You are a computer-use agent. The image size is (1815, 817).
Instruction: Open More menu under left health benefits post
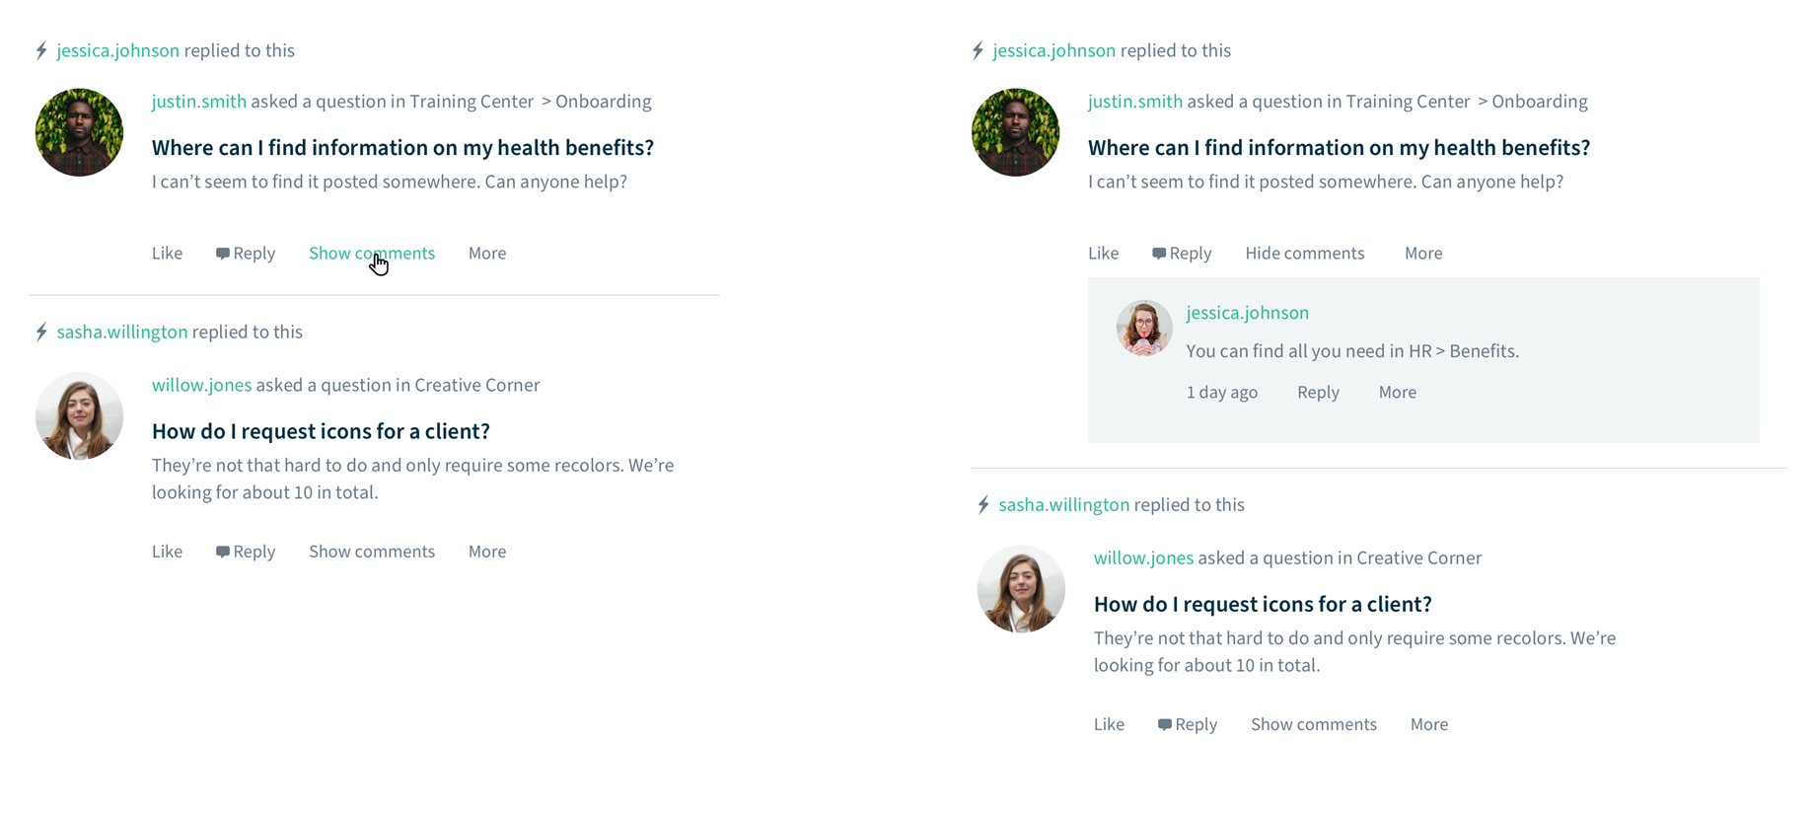point(487,253)
